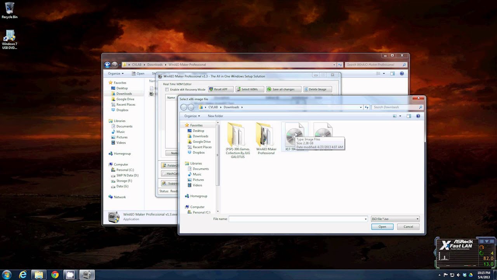Click Delete Image in WinAIO Maker
Image resolution: width=497 pixels, height=280 pixels.
tap(317, 89)
